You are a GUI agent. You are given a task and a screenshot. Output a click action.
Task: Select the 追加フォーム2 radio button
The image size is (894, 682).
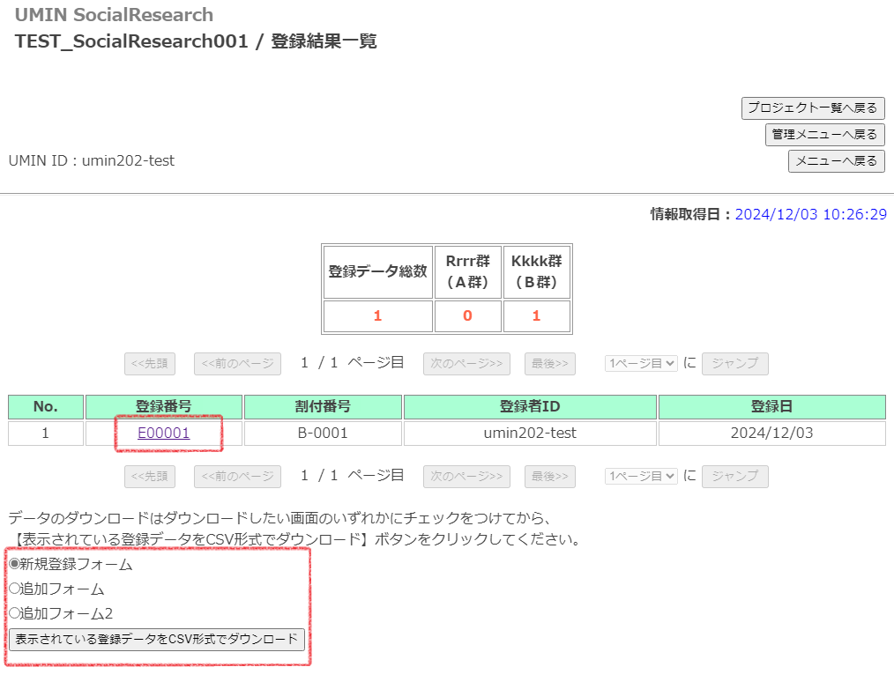14,614
